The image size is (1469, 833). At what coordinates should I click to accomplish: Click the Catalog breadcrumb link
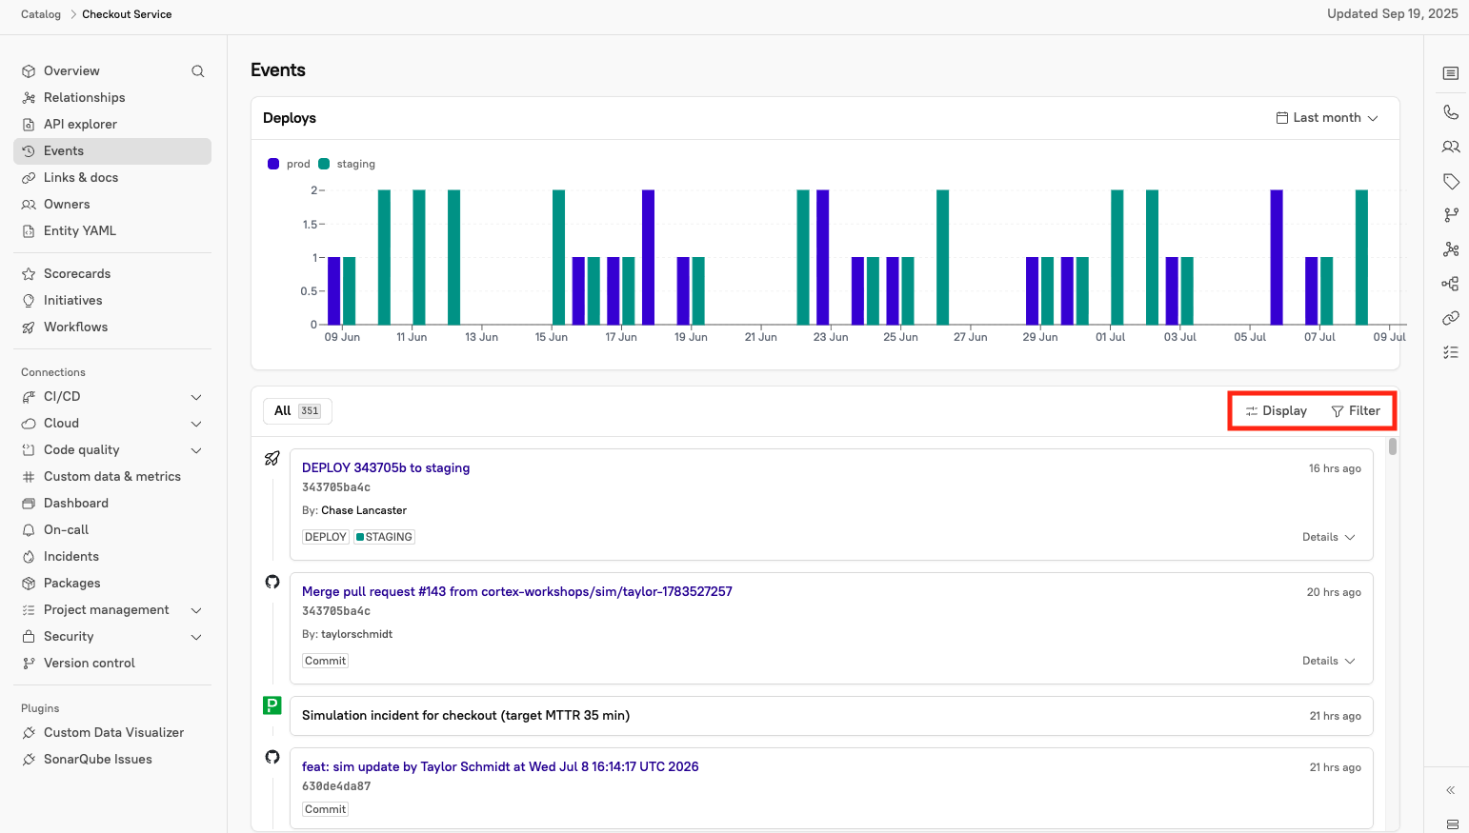tap(41, 14)
